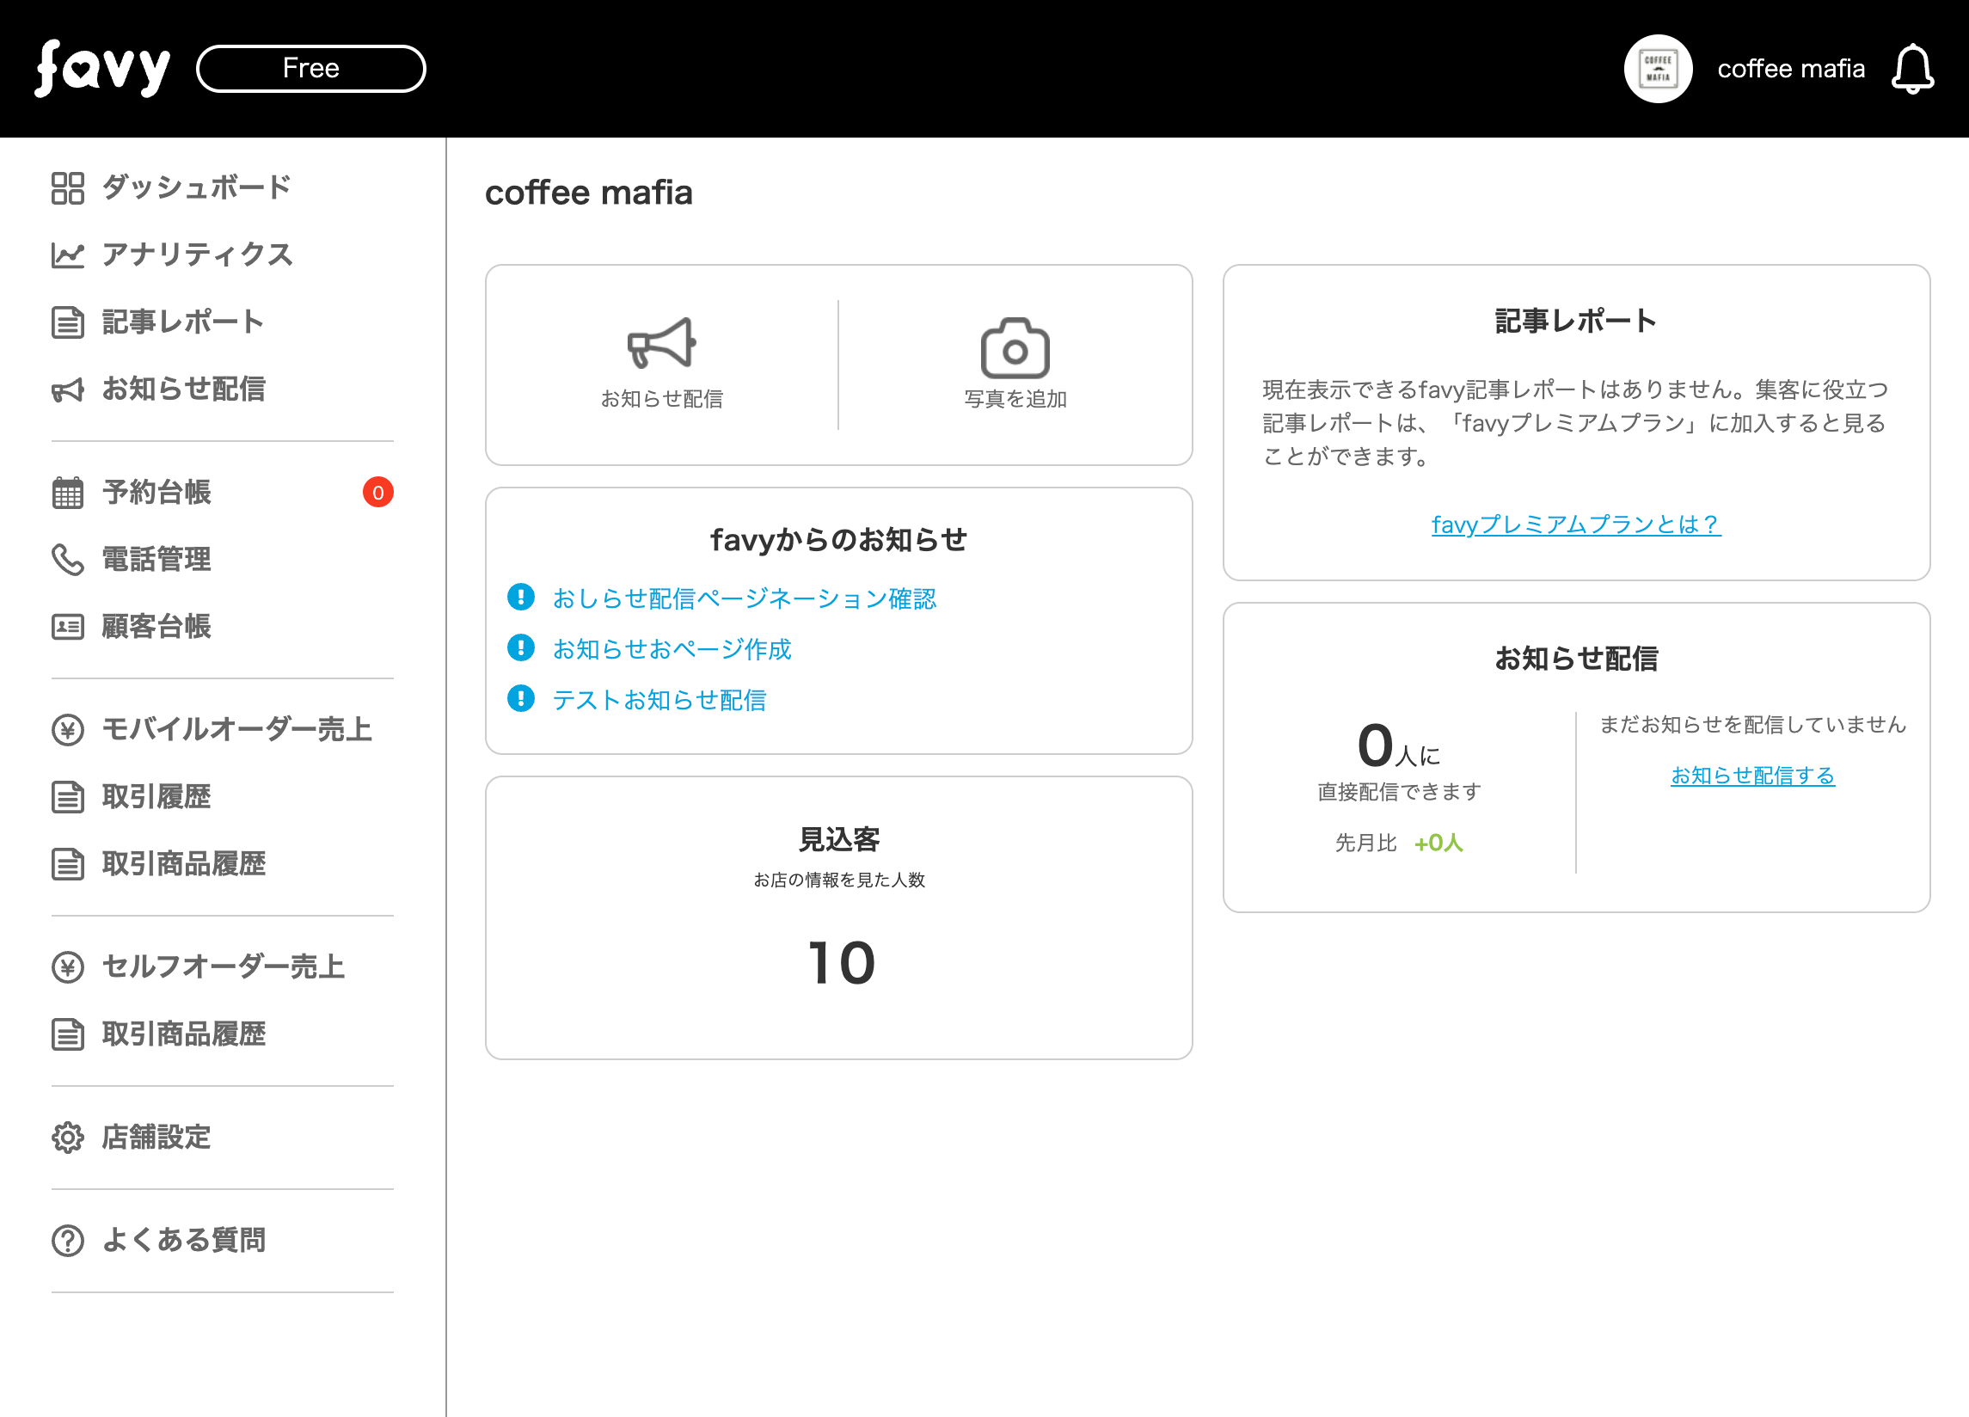The height and width of the screenshot is (1417, 1969).
Task: Open モバイルオーダー売上 in the sidebar
Action: pyautogui.click(x=236, y=729)
